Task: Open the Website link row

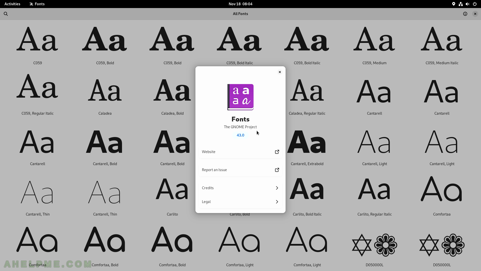Action: point(241,152)
